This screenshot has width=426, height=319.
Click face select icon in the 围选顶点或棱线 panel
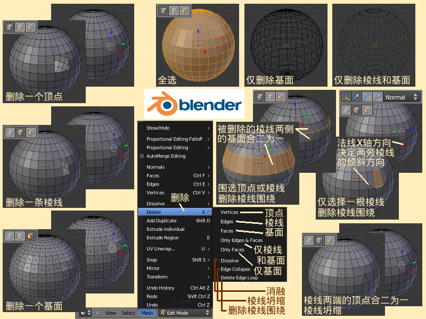pos(281,97)
